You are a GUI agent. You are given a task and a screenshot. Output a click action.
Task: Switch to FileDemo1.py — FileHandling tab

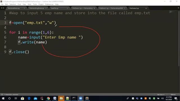pos(82,8)
